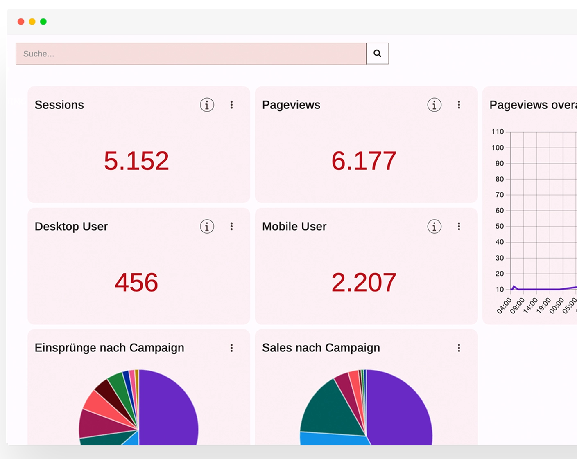Open Einsprünge nach Campaign options menu

[x=231, y=348]
